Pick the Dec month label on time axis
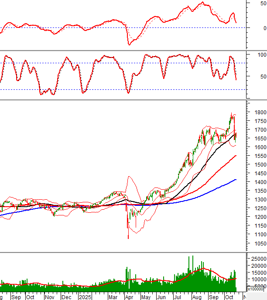The image size is (267, 300). (x=66, y=297)
